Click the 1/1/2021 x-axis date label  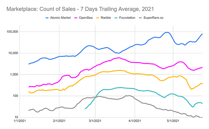coord(19,121)
